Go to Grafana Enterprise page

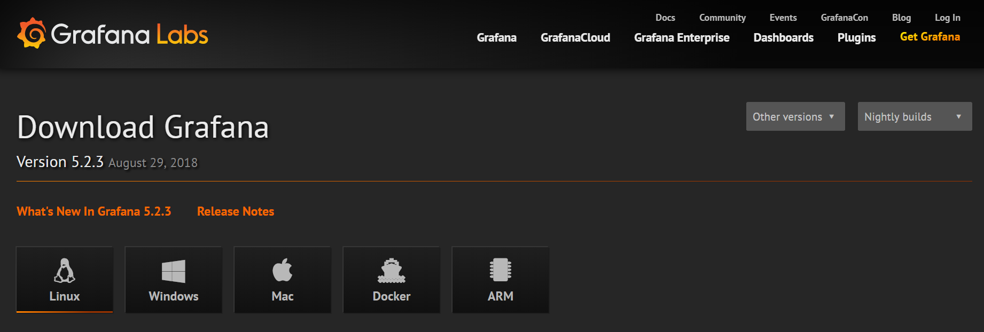tap(682, 37)
